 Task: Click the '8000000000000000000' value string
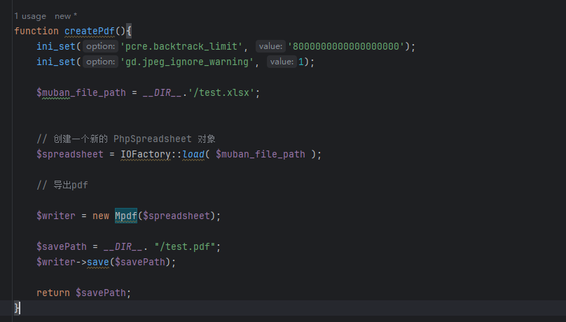346,46
